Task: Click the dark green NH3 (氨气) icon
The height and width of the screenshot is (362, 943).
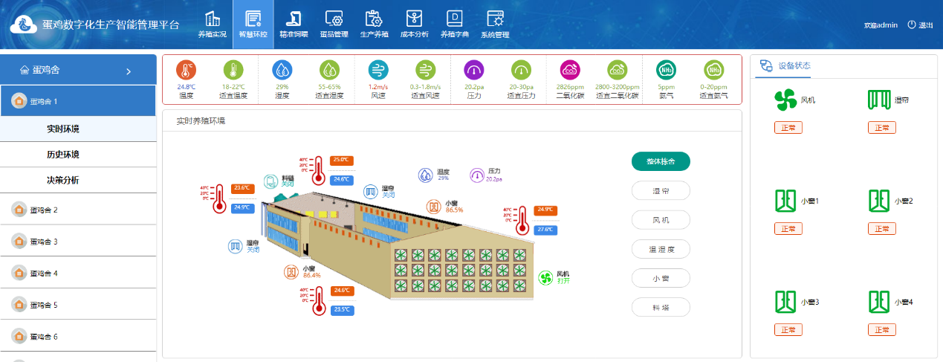Action: tap(666, 71)
